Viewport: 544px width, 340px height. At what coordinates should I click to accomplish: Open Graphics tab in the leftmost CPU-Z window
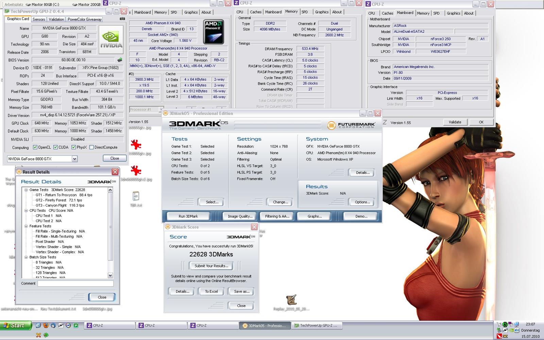pos(191,12)
